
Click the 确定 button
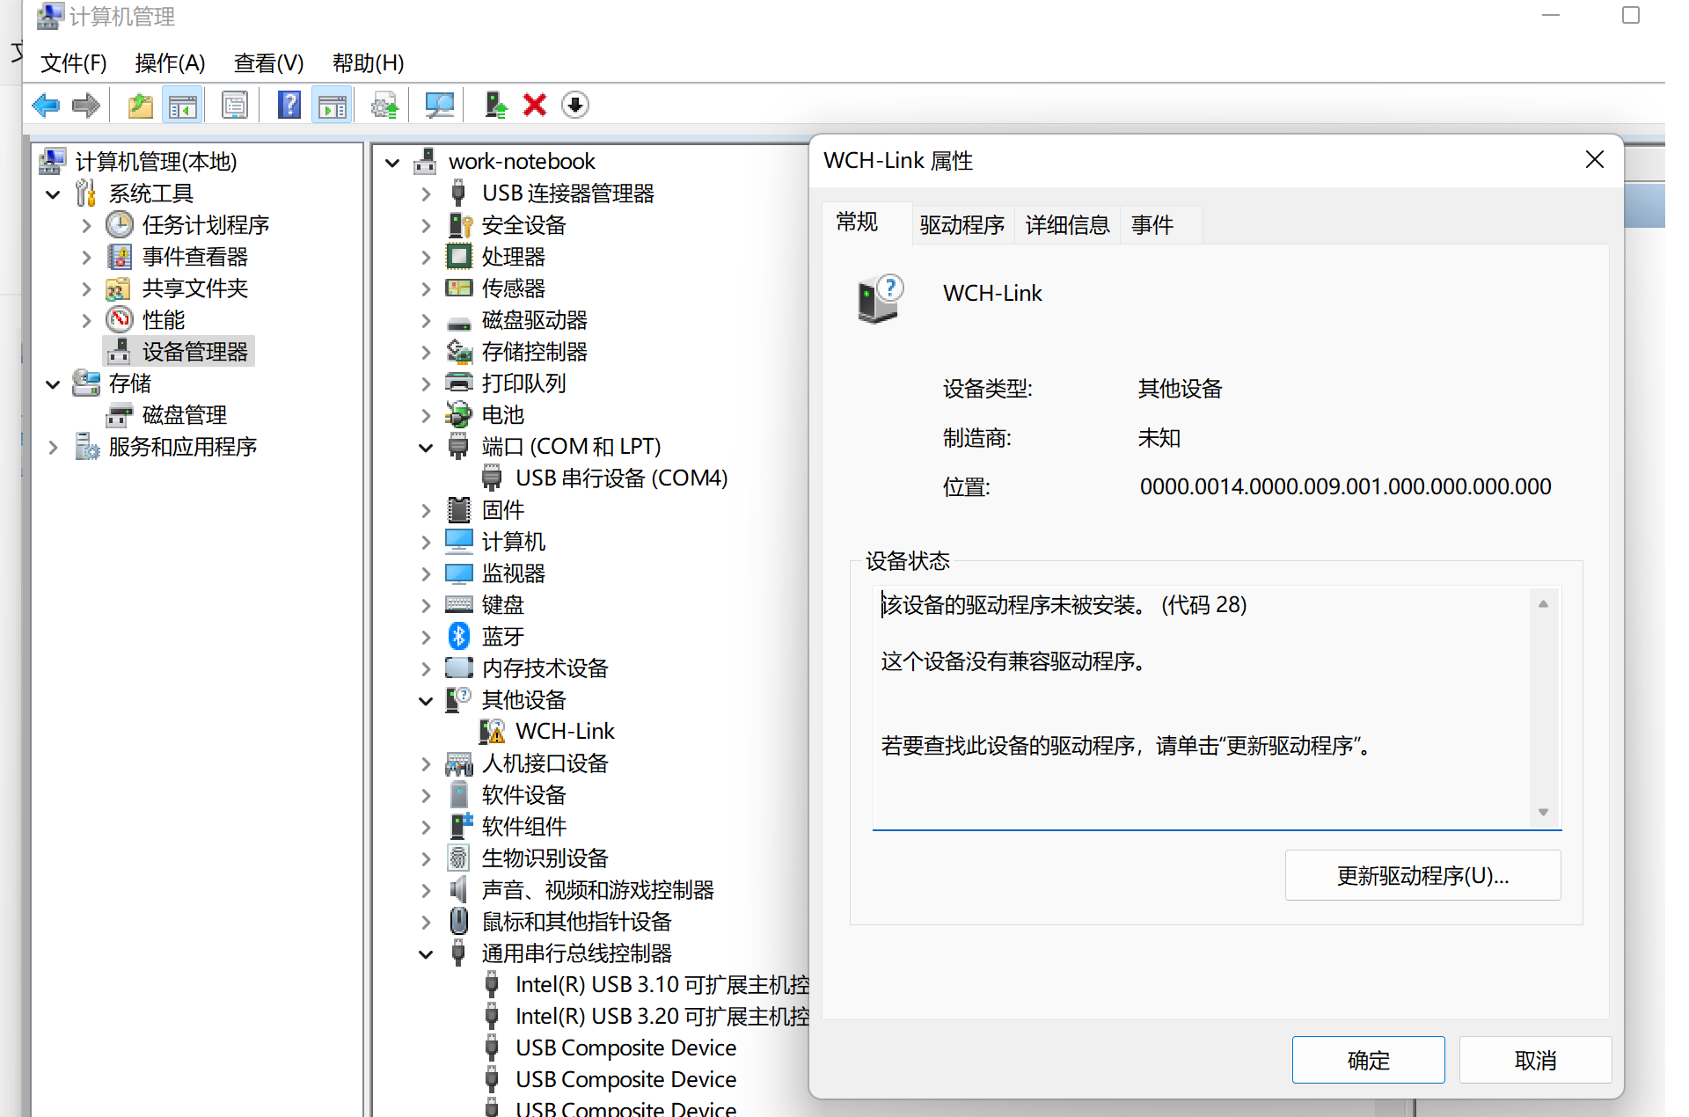click(1368, 1060)
